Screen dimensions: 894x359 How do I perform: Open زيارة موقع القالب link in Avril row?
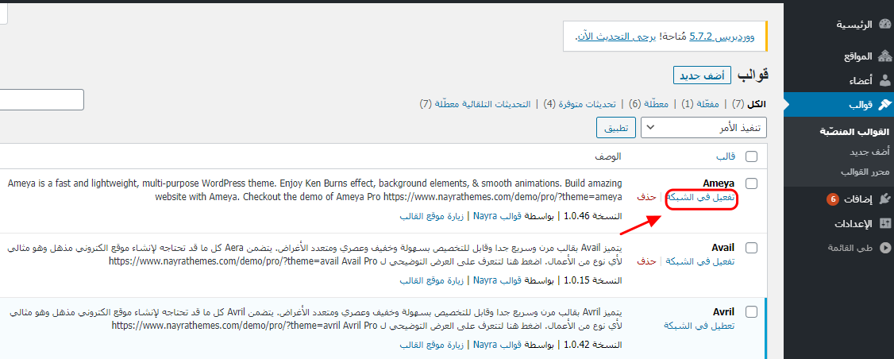[432, 345]
